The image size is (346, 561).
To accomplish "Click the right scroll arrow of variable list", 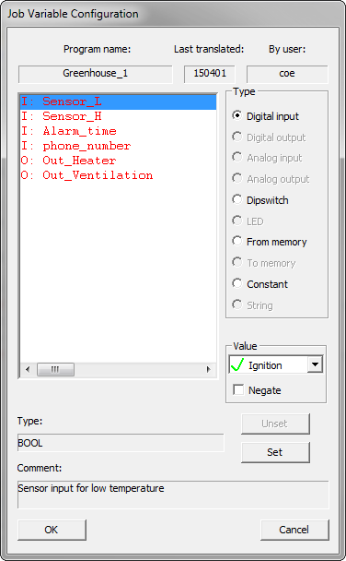I will tap(208, 369).
